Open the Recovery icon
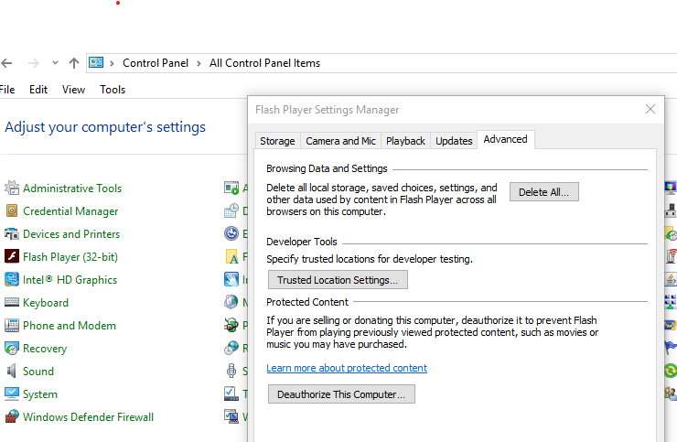 coord(12,349)
